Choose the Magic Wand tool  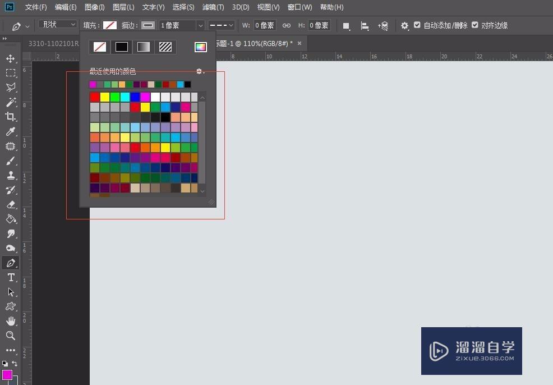(10, 102)
